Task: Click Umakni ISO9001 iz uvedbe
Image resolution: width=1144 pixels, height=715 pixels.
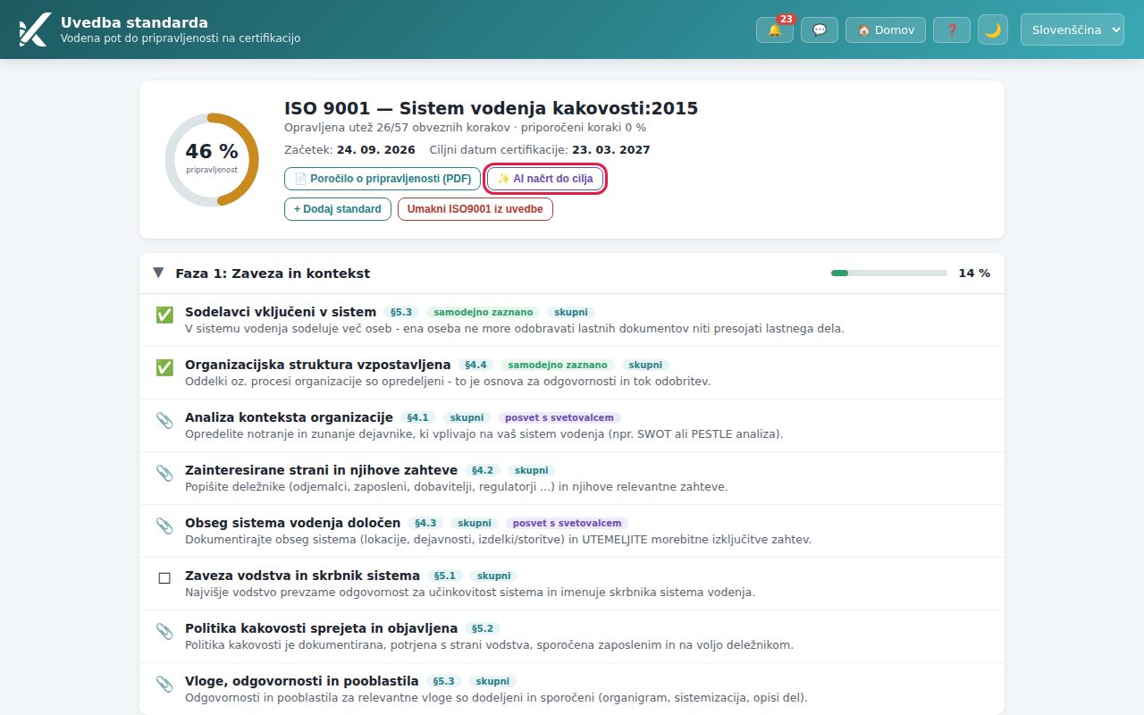Action: pos(475,209)
